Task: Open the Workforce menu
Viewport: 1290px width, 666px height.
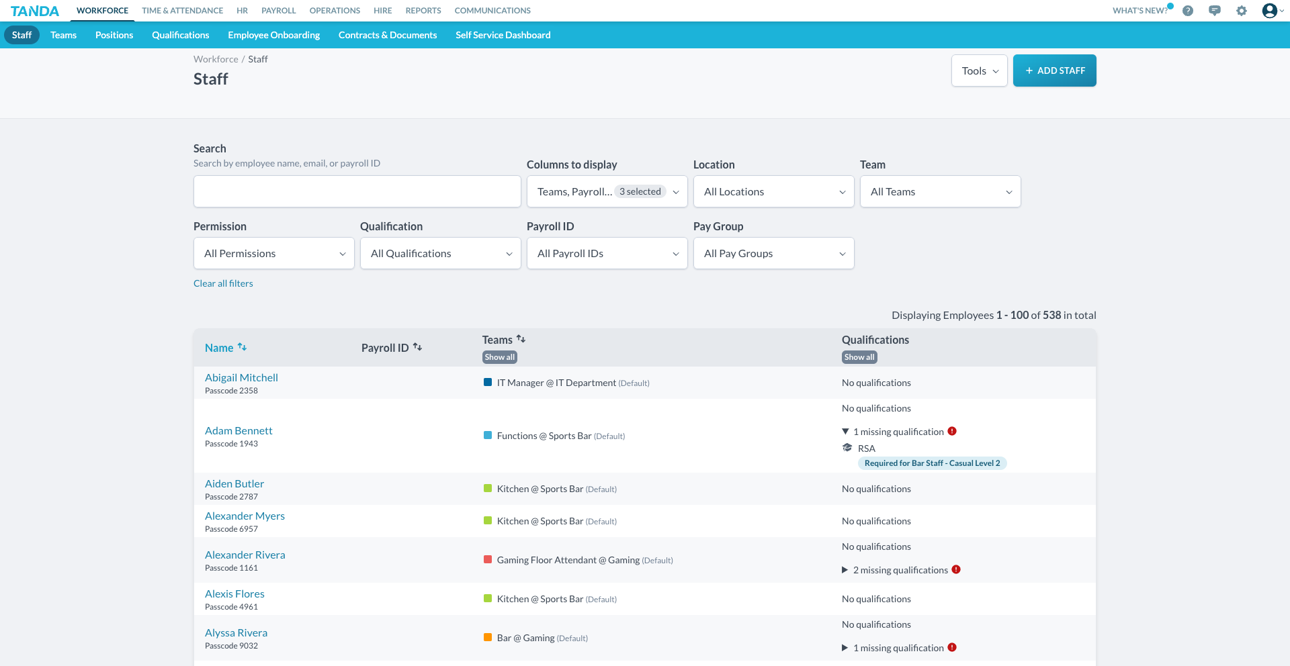Action: [x=102, y=11]
